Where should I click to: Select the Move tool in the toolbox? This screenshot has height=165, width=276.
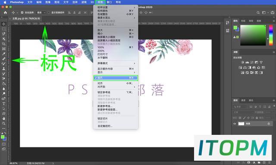(4, 24)
